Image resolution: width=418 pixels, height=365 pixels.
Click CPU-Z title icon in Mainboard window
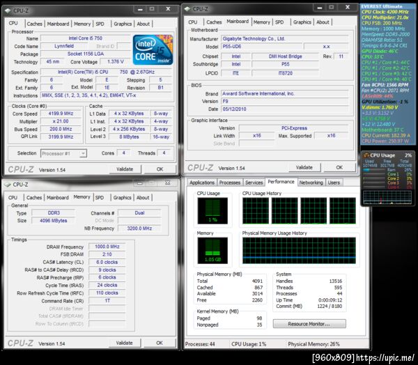(x=187, y=9)
